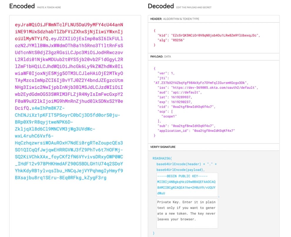Click the Decoded heading
291x237 pixels.
[161, 6]
